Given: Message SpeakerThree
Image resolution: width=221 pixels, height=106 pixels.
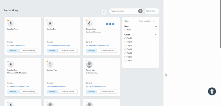Looking at the screenshot, I should pyautogui.click(x=13, y=51).
